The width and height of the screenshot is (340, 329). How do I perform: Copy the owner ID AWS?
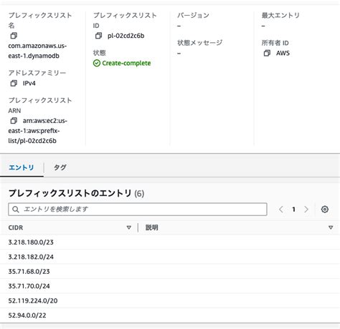tap(267, 53)
